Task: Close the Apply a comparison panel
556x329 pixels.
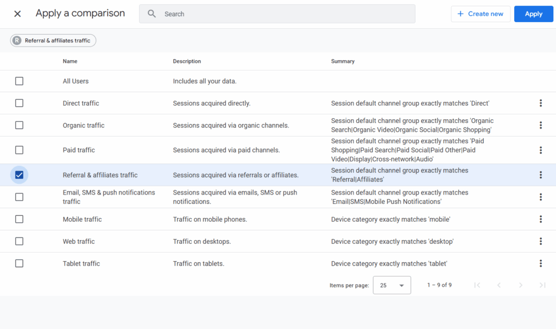Action: (x=17, y=14)
